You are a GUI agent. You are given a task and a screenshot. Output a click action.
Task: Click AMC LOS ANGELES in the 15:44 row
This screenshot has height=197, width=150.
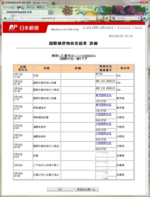point(105,81)
